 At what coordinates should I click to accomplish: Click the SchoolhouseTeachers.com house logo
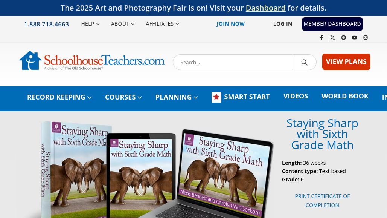(30, 61)
